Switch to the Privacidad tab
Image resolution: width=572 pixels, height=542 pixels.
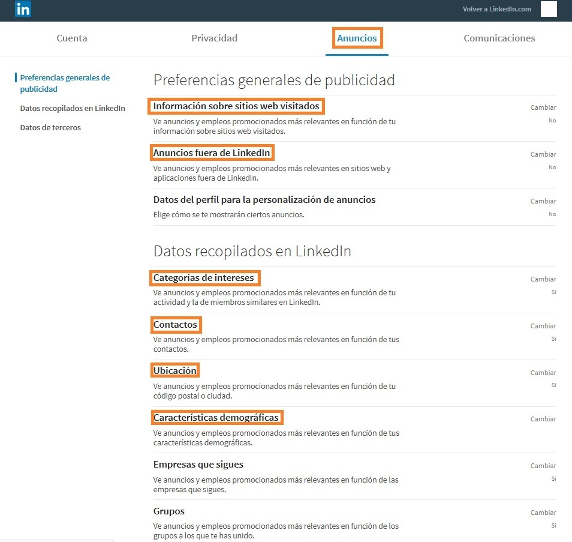[214, 38]
